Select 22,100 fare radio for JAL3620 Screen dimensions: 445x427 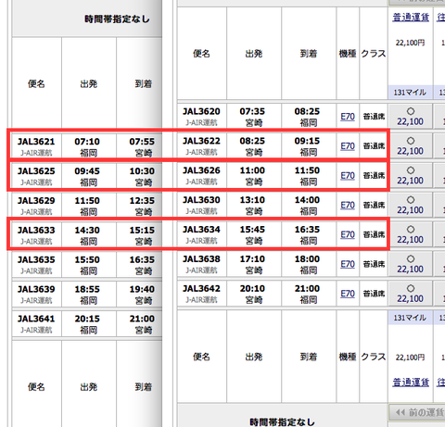[411, 111]
